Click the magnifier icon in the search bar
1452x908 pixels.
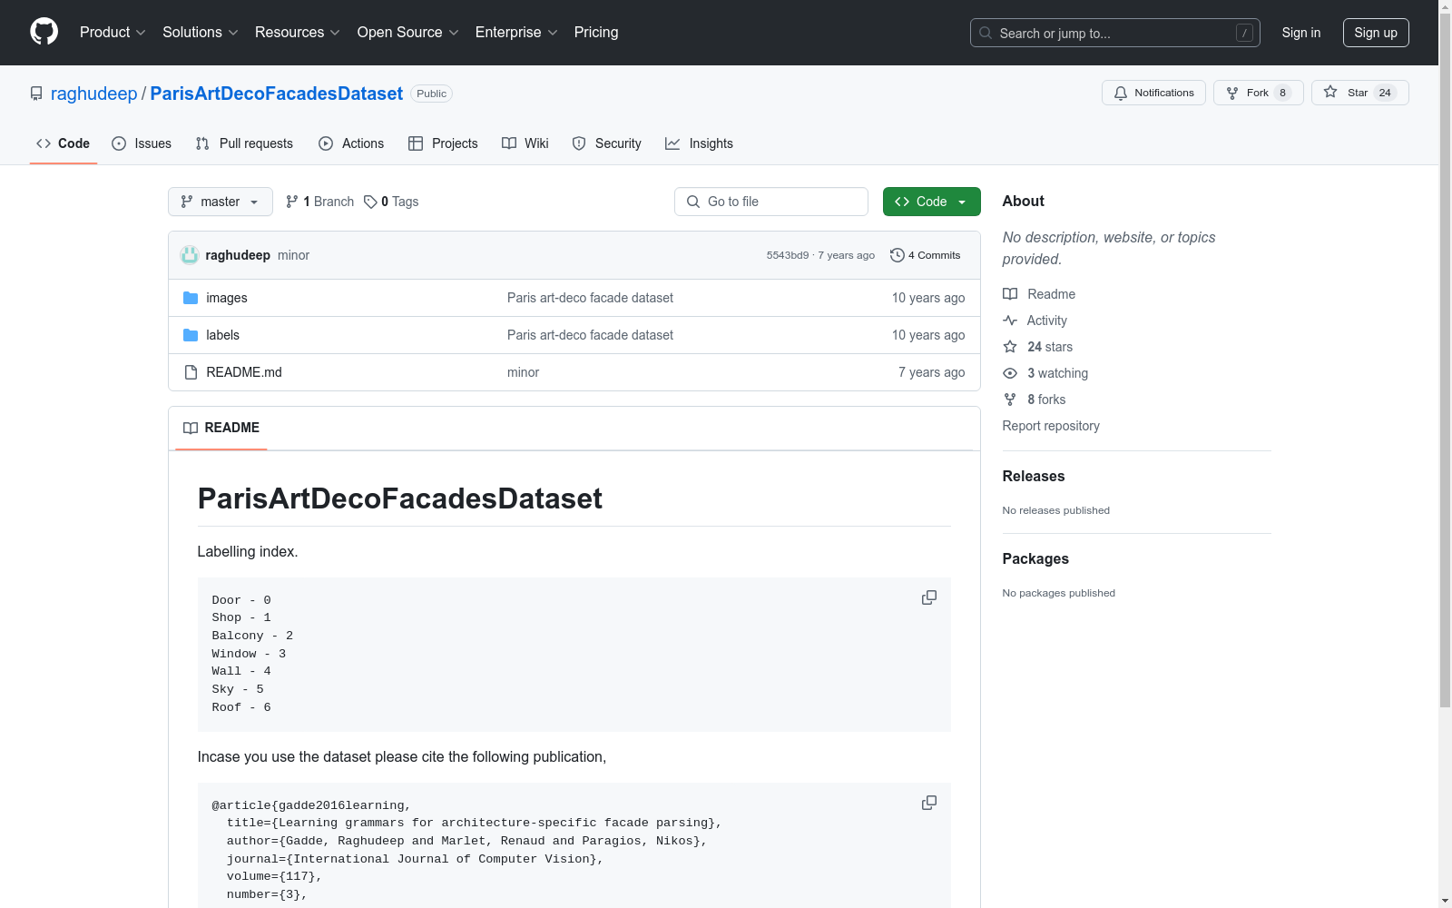click(x=986, y=33)
